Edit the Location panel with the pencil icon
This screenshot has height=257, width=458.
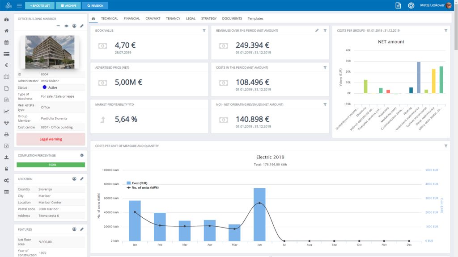point(82,178)
